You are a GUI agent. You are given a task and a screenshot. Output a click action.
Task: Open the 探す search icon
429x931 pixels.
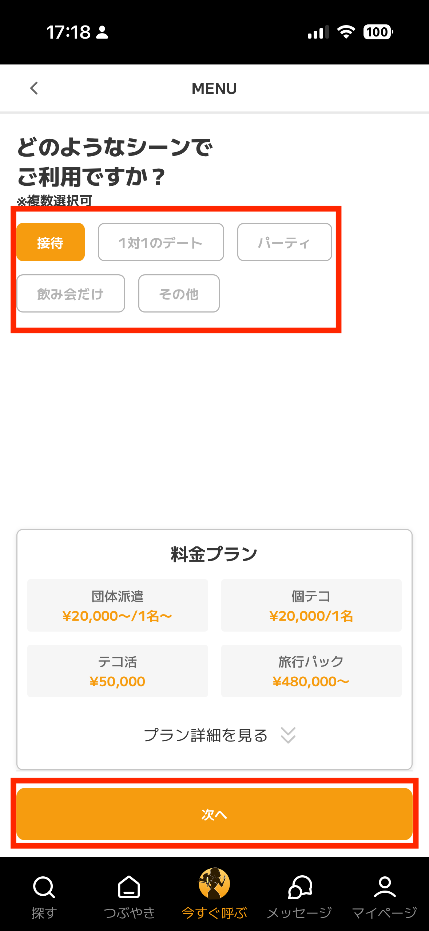pos(44,887)
